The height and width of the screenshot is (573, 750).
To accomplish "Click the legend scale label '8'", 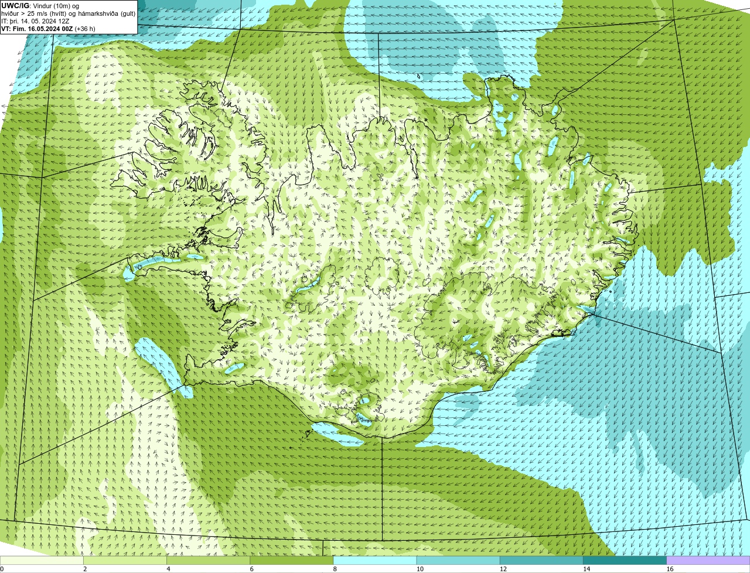I will [335, 569].
